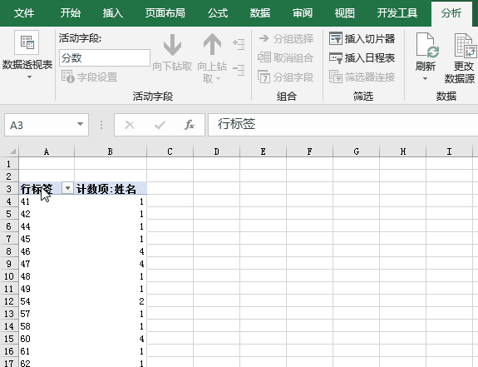Image resolution: width=478 pixels, height=367 pixels.
Task: Click 分组字段 group field
Action: (285, 77)
